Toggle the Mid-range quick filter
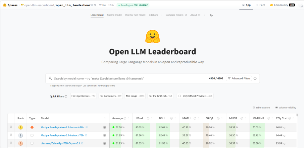This screenshot has width=304, height=148. (135, 96)
